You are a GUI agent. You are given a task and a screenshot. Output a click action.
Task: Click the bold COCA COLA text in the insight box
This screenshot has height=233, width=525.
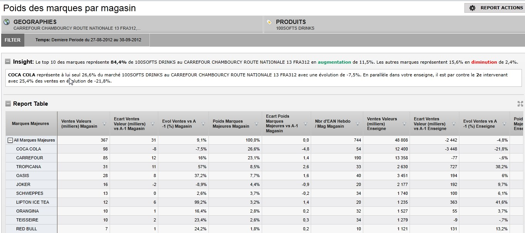22,75
